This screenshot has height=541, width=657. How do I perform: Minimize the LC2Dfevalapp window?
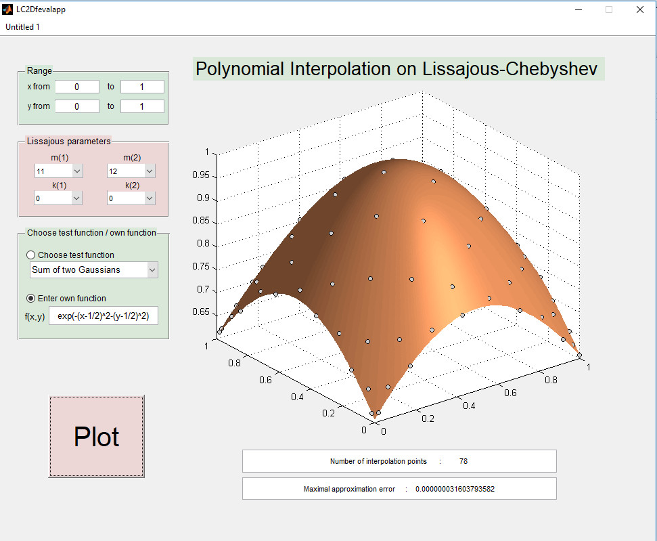coord(579,9)
